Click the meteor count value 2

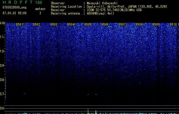click(x=40, y=13)
